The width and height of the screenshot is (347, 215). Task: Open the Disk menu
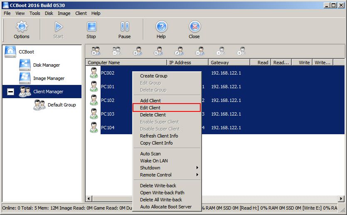coord(49,13)
